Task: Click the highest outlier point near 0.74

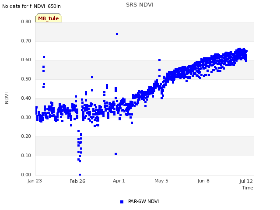Action: (117, 34)
